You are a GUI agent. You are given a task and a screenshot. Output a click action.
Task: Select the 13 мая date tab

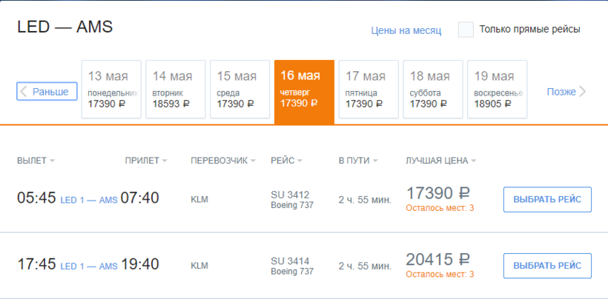pos(110,90)
